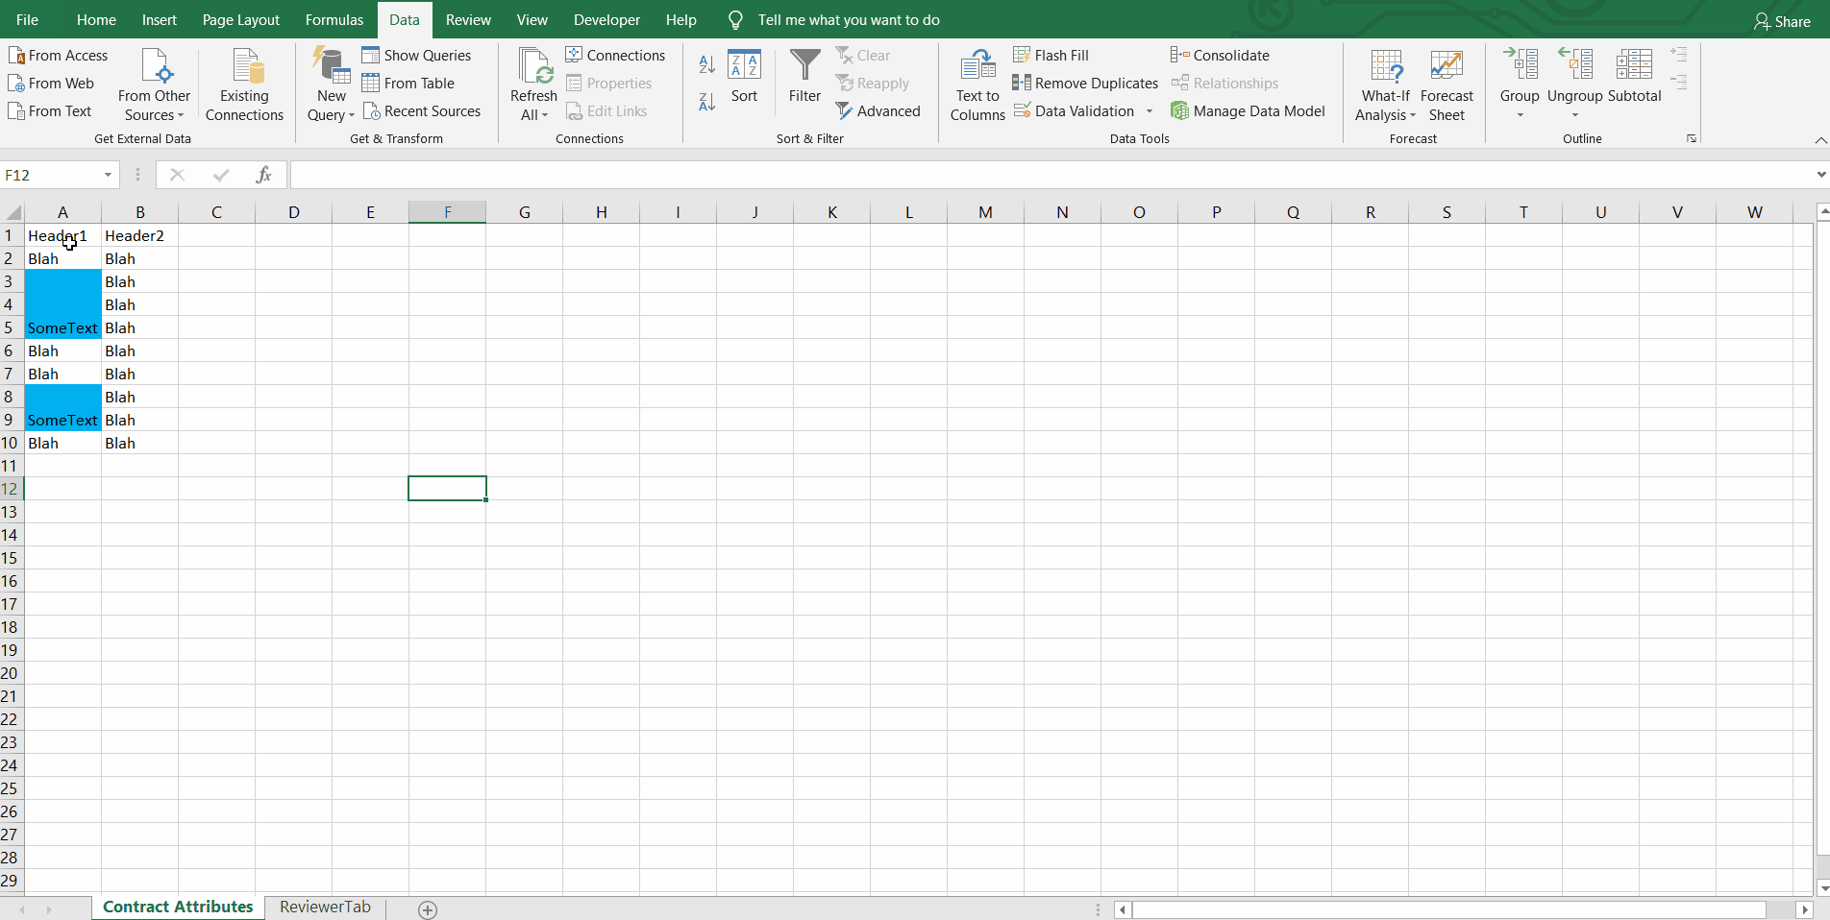Click the Text to Columns icon
This screenshot has width=1830, height=920.
point(976,82)
